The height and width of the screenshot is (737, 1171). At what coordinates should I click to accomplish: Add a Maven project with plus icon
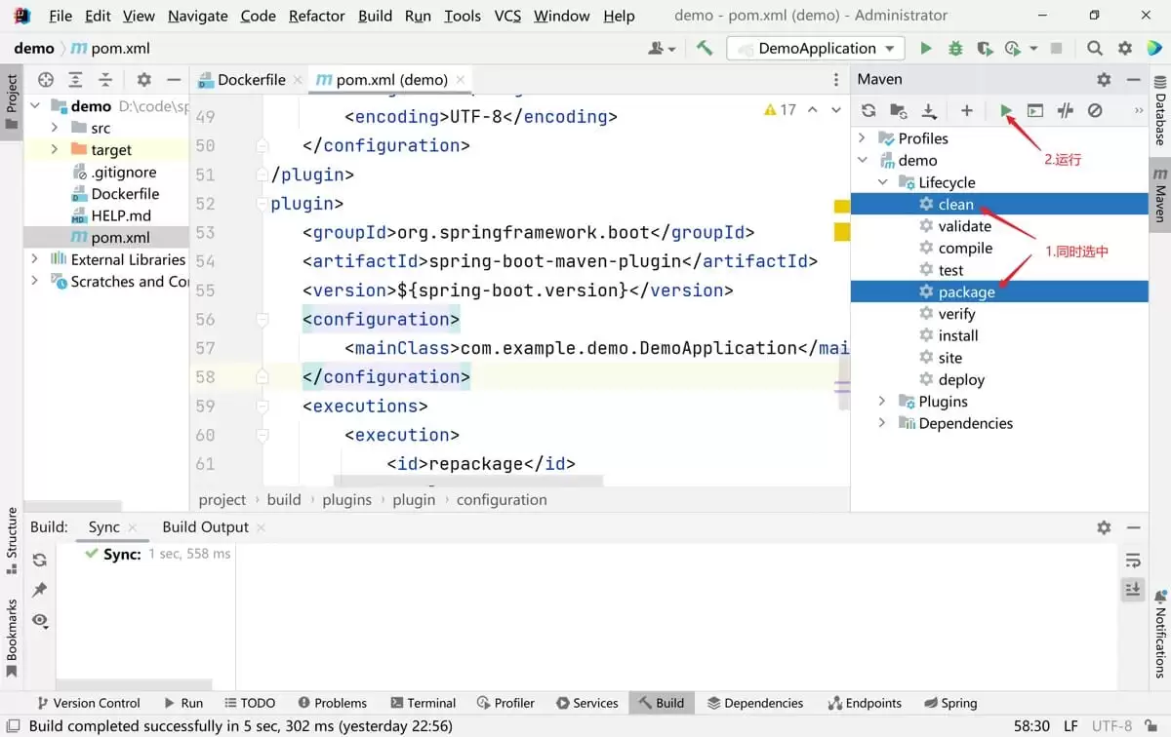pos(967,111)
